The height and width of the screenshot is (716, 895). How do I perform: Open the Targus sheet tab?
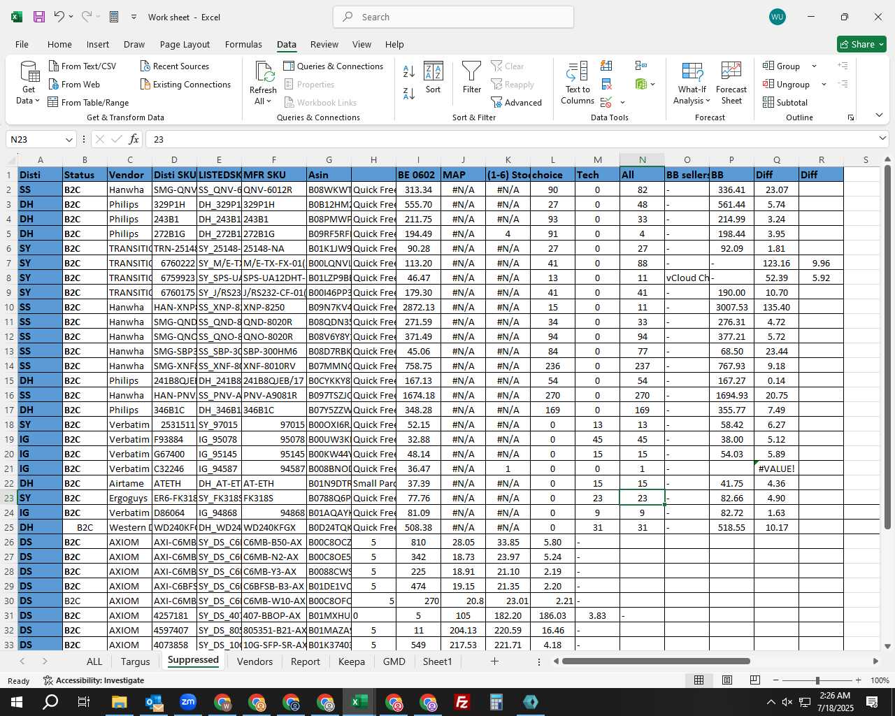[135, 661]
